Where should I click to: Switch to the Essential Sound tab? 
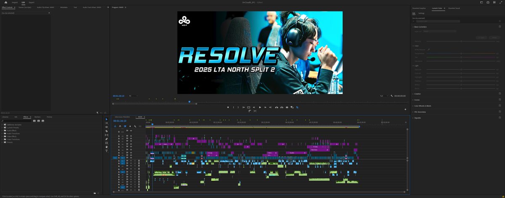[454, 8]
